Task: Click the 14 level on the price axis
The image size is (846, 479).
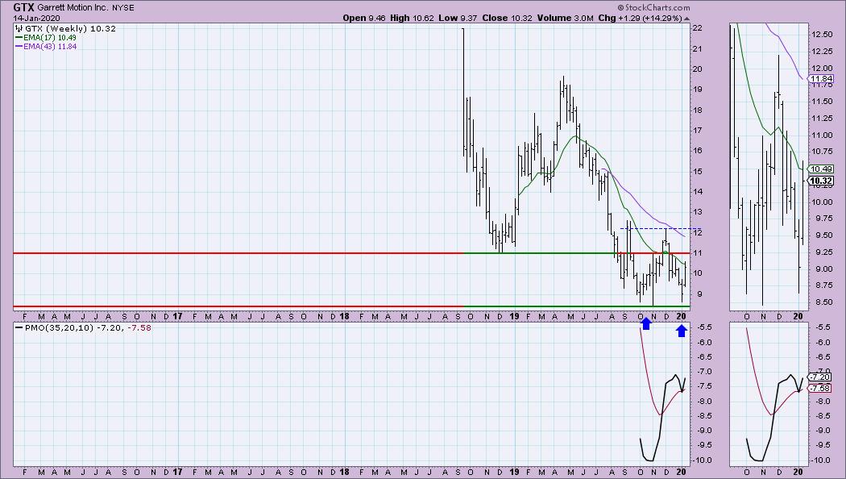Action: [697, 192]
